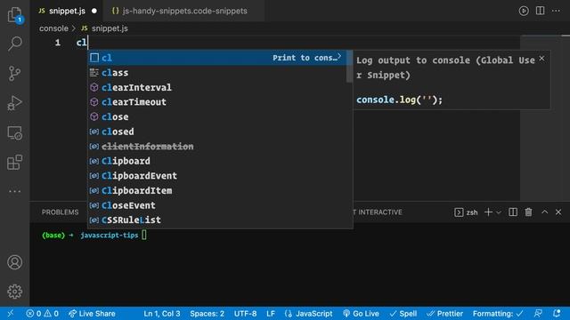This screenshot has width=570, height=320.
Task: Collapse the cl suggestion details chevron
Action: point(339,56)
